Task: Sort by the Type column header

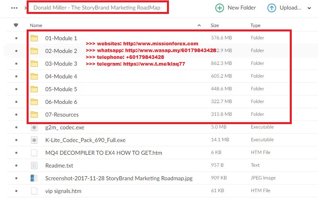Action: (x=255, y=25)
